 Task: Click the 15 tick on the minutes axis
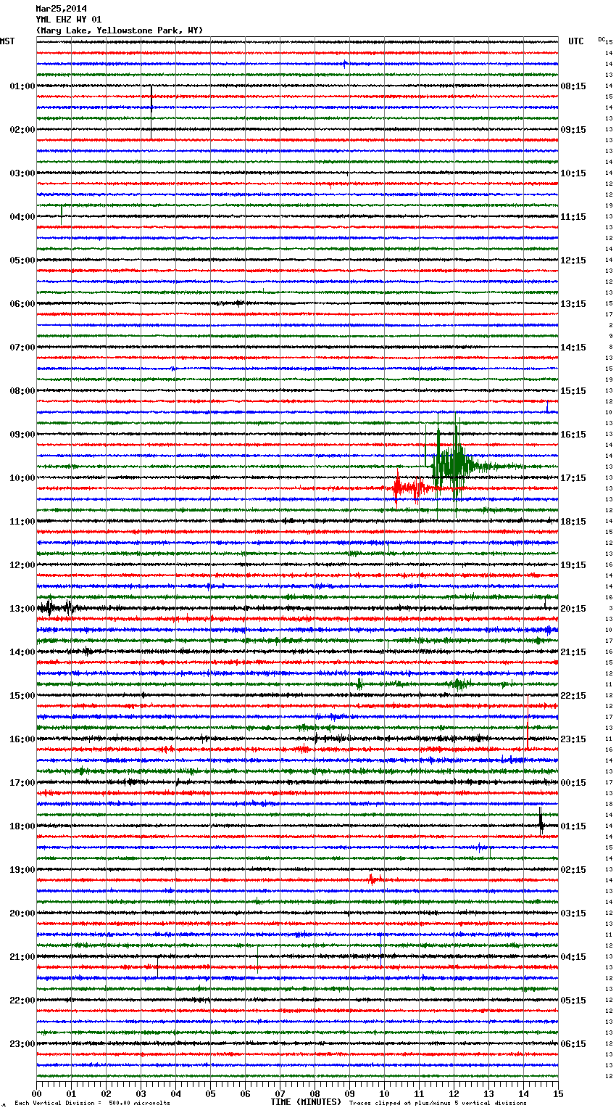[x=558, y=1093]
